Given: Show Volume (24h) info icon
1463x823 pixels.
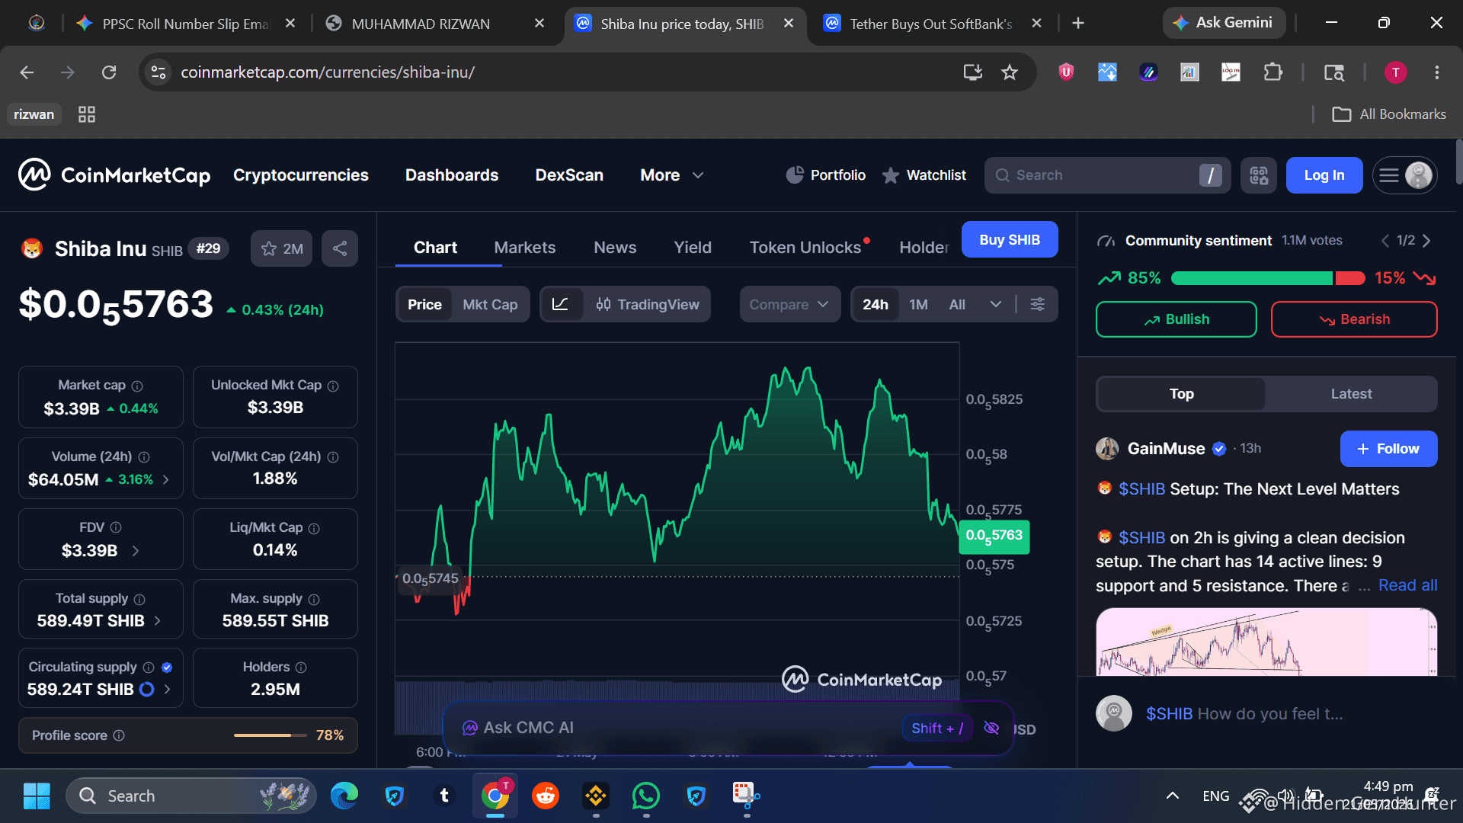Looking at the screenshot, I should tap(144, 457).
